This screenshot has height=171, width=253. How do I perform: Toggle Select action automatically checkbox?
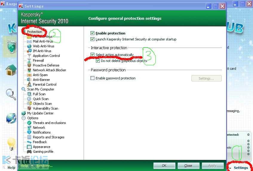(x=93, y=55)
